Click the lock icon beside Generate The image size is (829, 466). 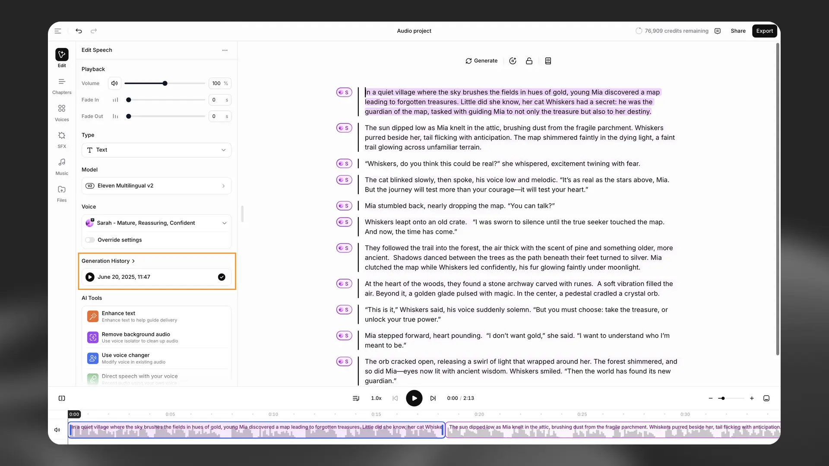(529, 61)
